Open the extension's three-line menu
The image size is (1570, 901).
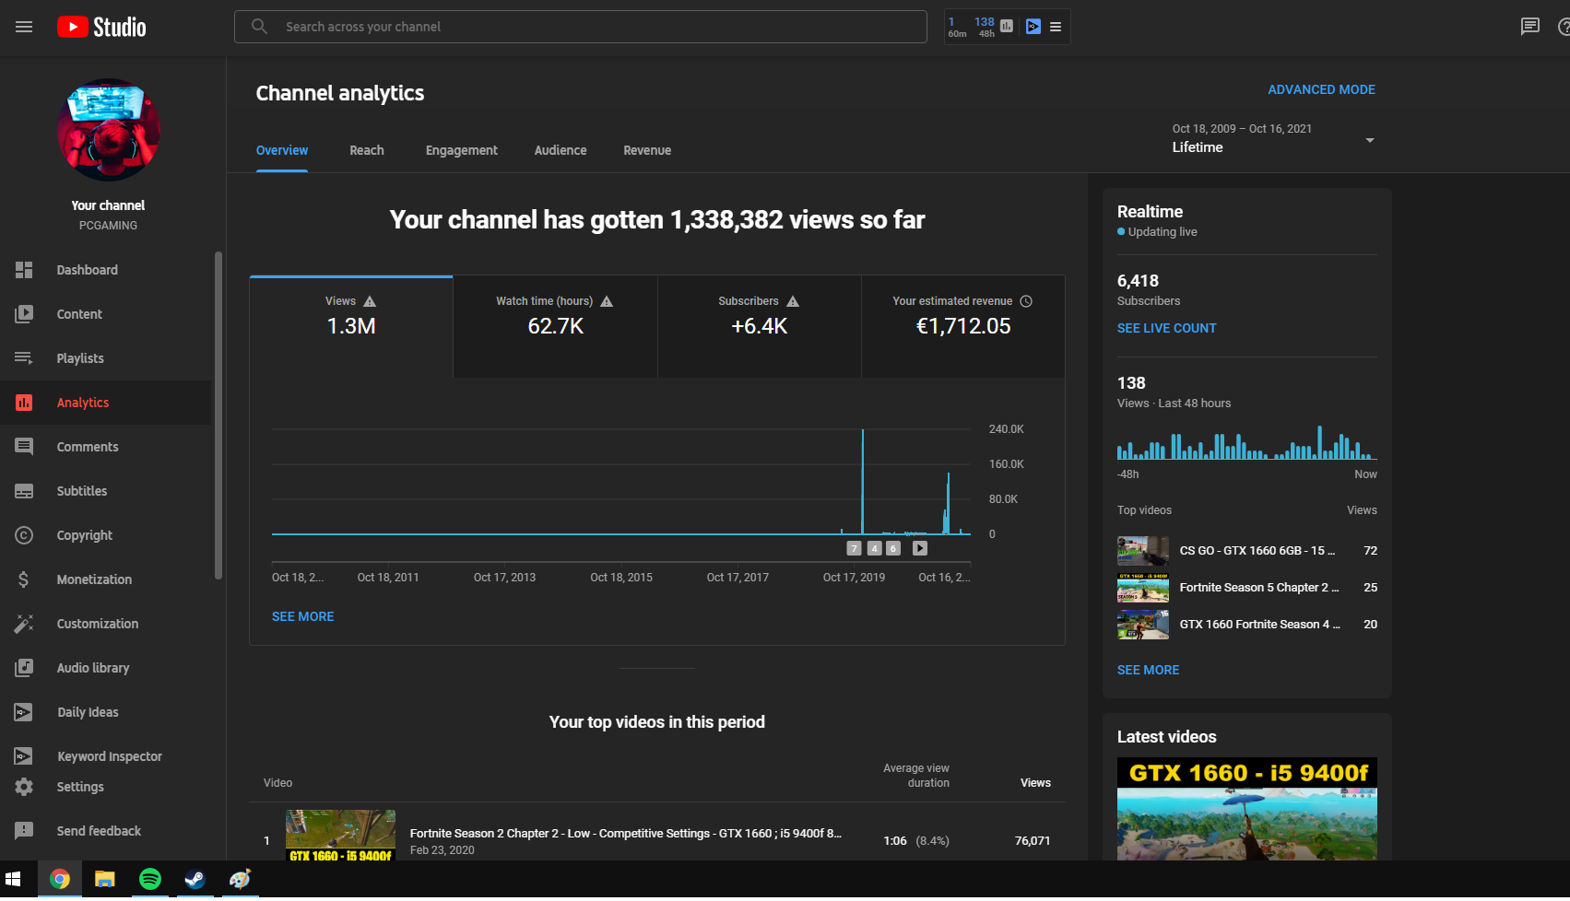1056,27
